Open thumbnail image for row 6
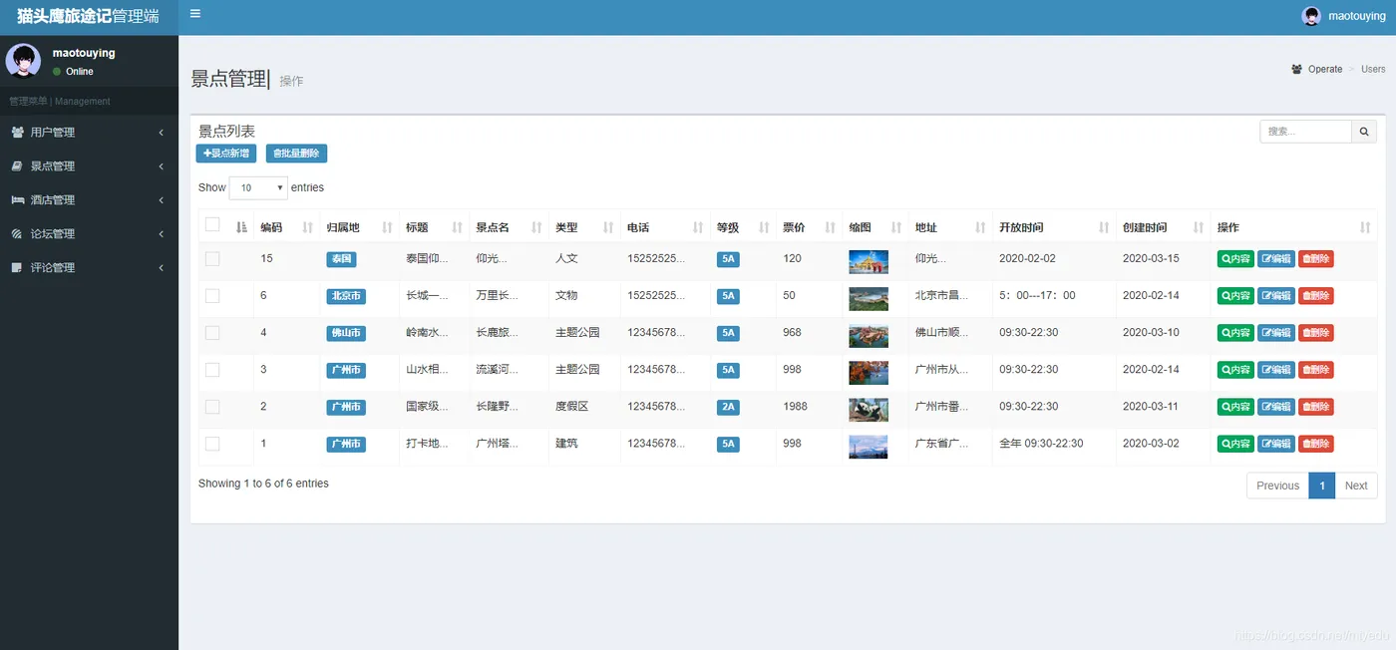 [869, 298]
